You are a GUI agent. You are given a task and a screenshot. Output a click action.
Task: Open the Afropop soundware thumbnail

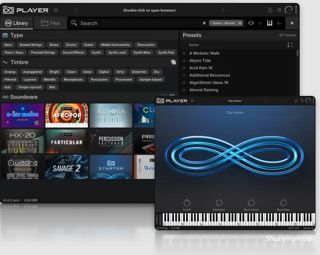67,115
